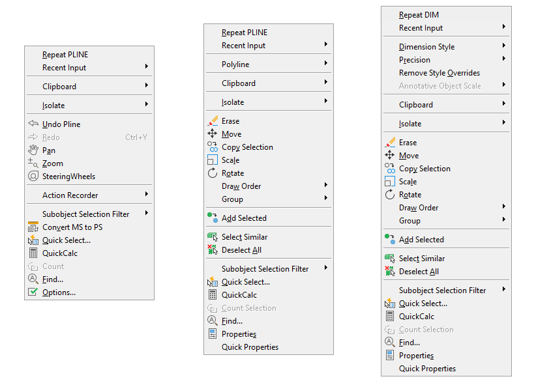The height and width of the screenshot is (383, 536).
Task: Click the Properties icon in the middle menu
Action: (x=213, y=334)
